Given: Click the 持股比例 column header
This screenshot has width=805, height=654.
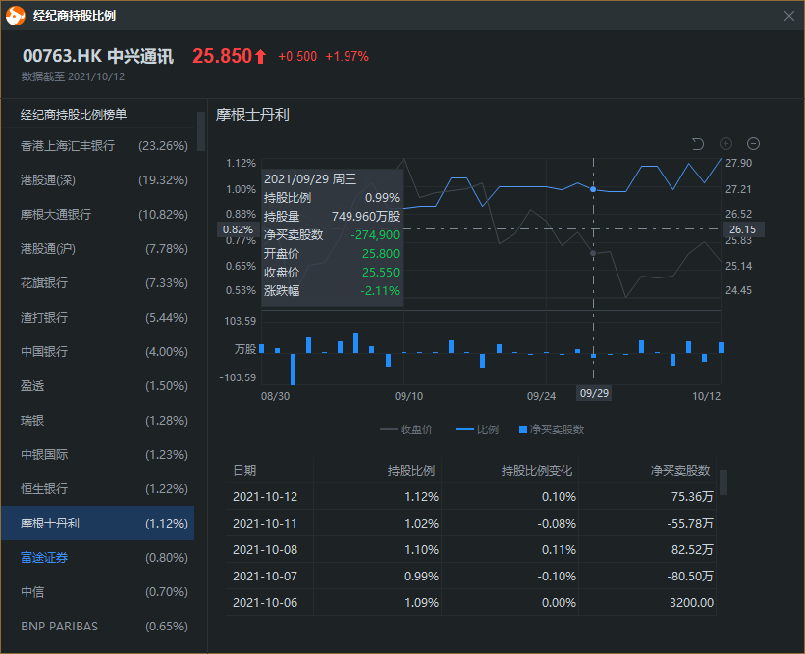Looking at the screenshot, I should (x=411, y=471).
